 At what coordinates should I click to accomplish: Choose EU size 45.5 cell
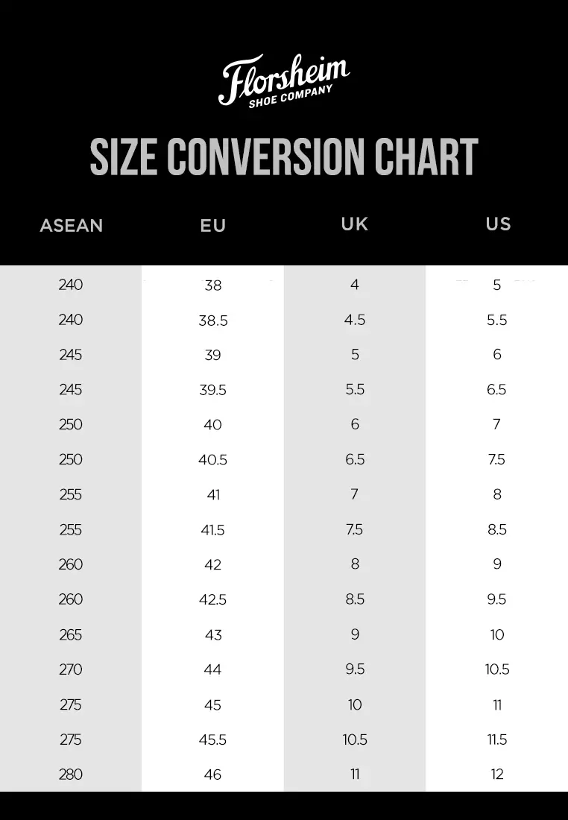[212, 739]
